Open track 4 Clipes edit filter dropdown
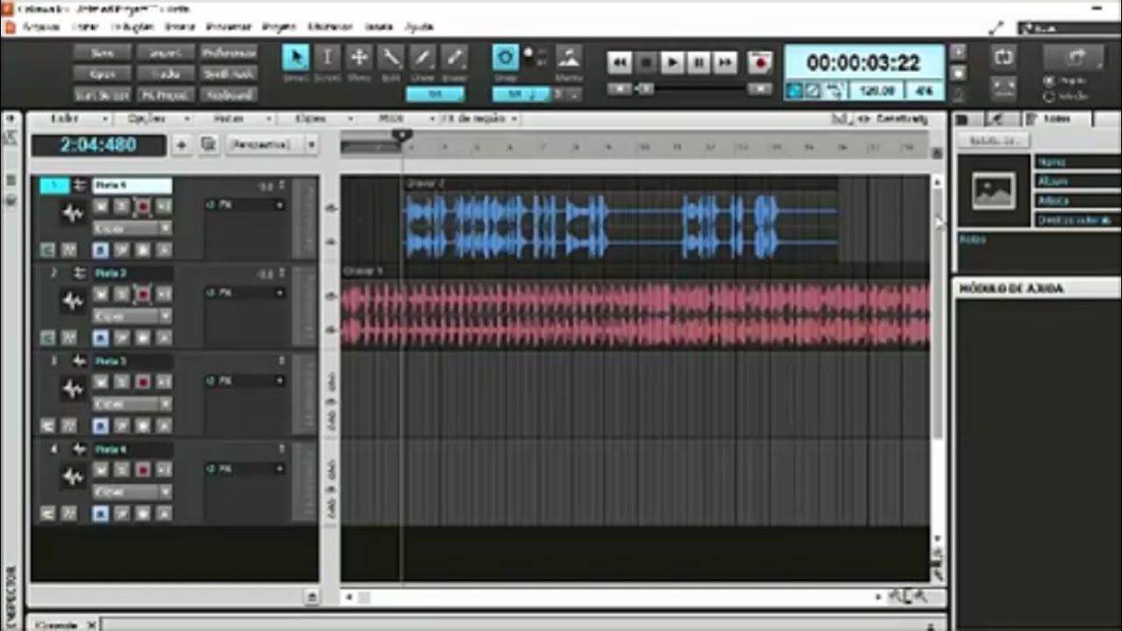The width and height of the screenshot is (1122, 631). [x=132, y=492]
